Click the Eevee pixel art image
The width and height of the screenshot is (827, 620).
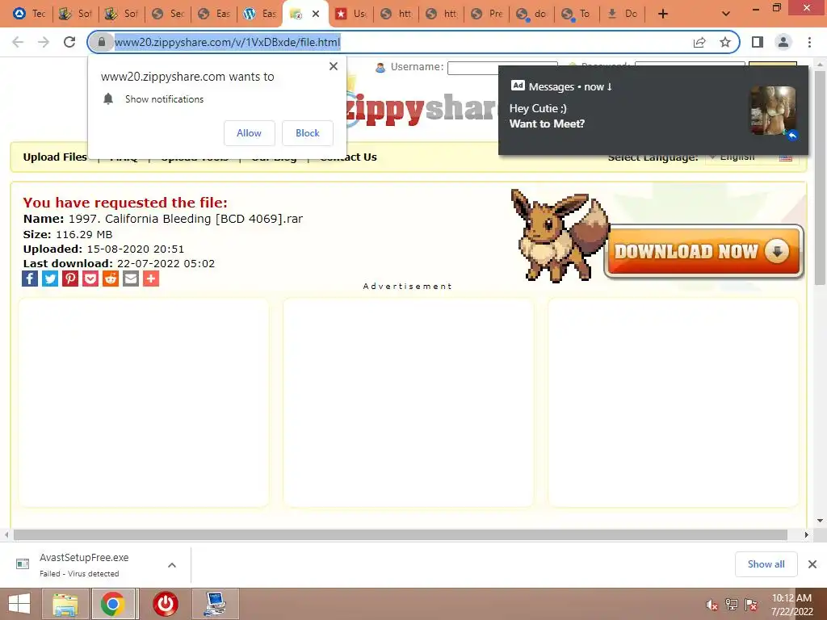tap(559, 235)
